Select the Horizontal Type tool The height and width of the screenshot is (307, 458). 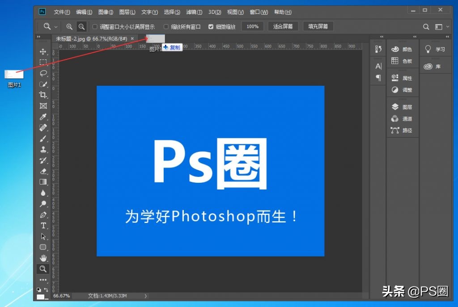(x=43, y=226)
